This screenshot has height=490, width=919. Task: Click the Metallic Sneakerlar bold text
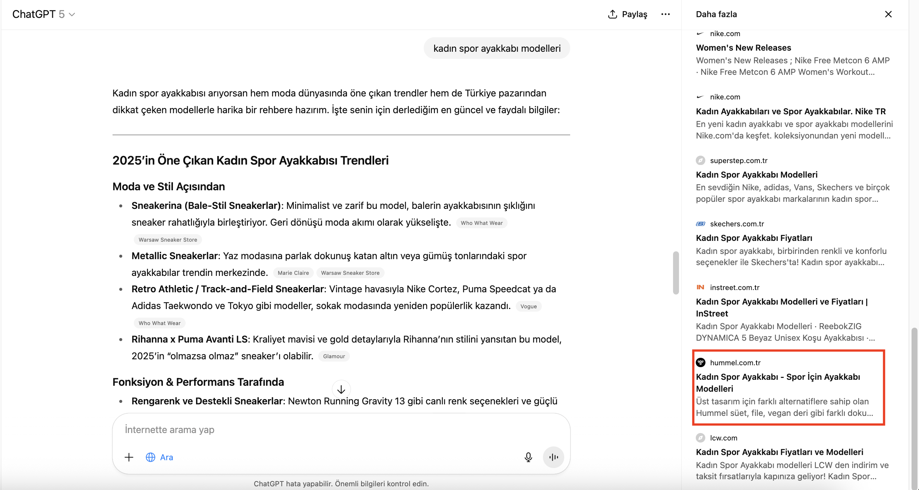click(x=174, y=256)
